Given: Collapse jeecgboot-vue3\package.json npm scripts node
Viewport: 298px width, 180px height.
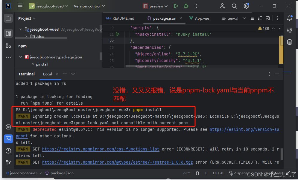Looking at the screenshot, I should coord(21,57).
